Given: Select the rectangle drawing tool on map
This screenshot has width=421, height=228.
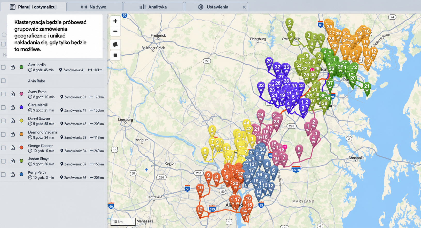Looking at the screenshot, I should 115,55.
